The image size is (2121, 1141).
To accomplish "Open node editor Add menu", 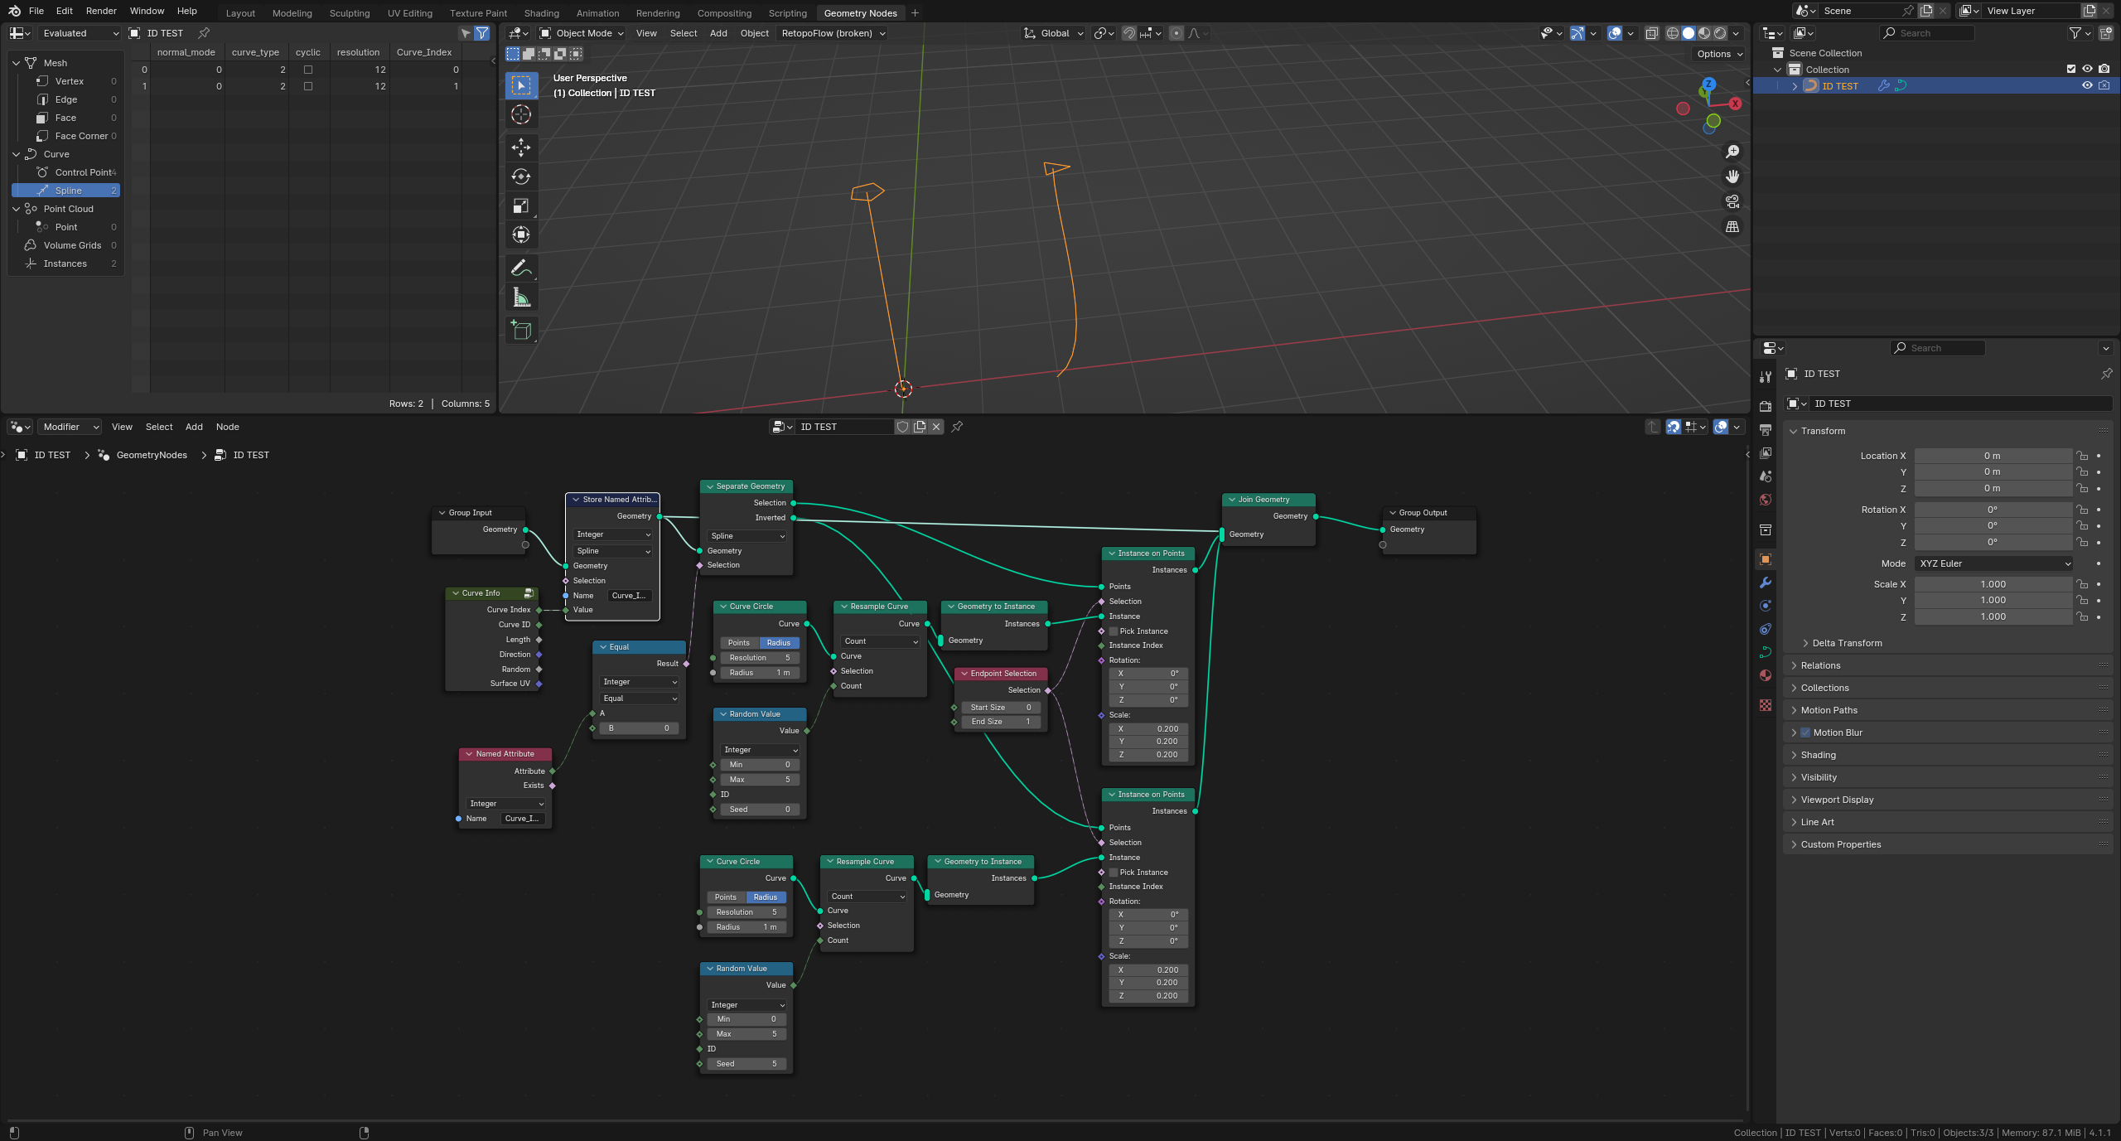I will pyautogui.click(x=194, y=427).
